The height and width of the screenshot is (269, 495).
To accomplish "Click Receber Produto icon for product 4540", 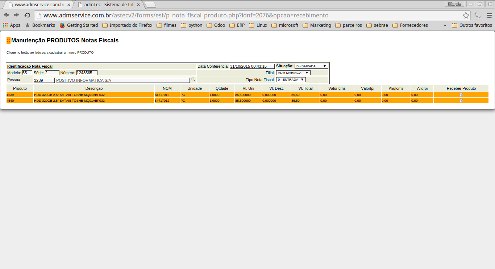I will coord(461,101).
